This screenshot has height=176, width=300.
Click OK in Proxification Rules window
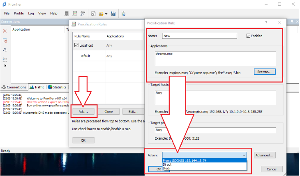tap(83, 140)
